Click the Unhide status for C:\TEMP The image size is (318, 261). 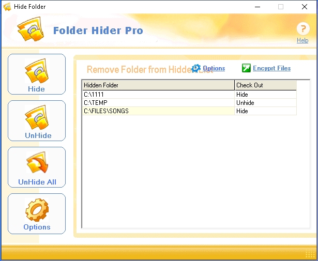click(245, 103)
